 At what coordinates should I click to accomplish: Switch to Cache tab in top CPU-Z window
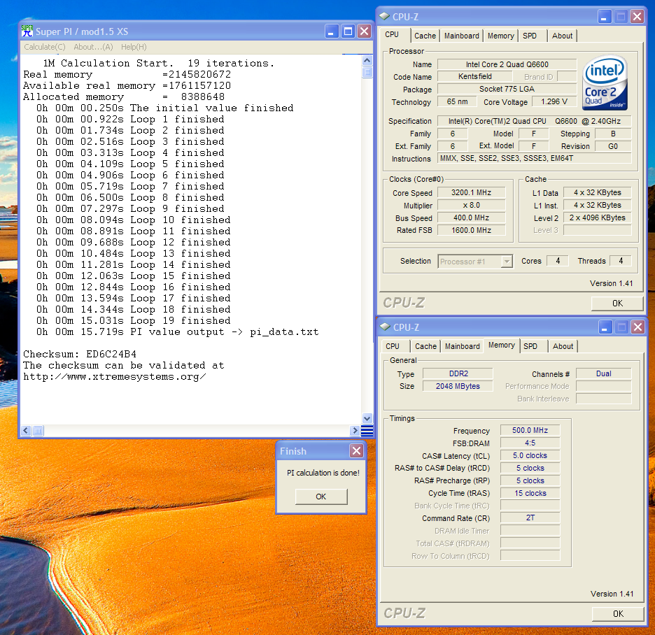(425, 36)
